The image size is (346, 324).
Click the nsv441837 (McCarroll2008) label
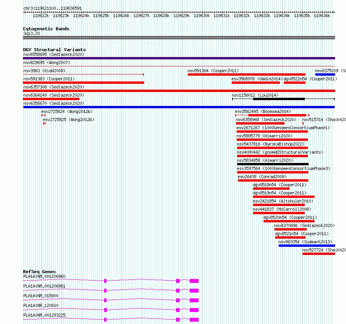click(x=282, y=209)
